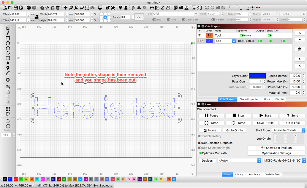Toggle Show for the T1 Tool layer
Image resolution: width=307 pixels, height=188 pixels.
coord(270,35)
